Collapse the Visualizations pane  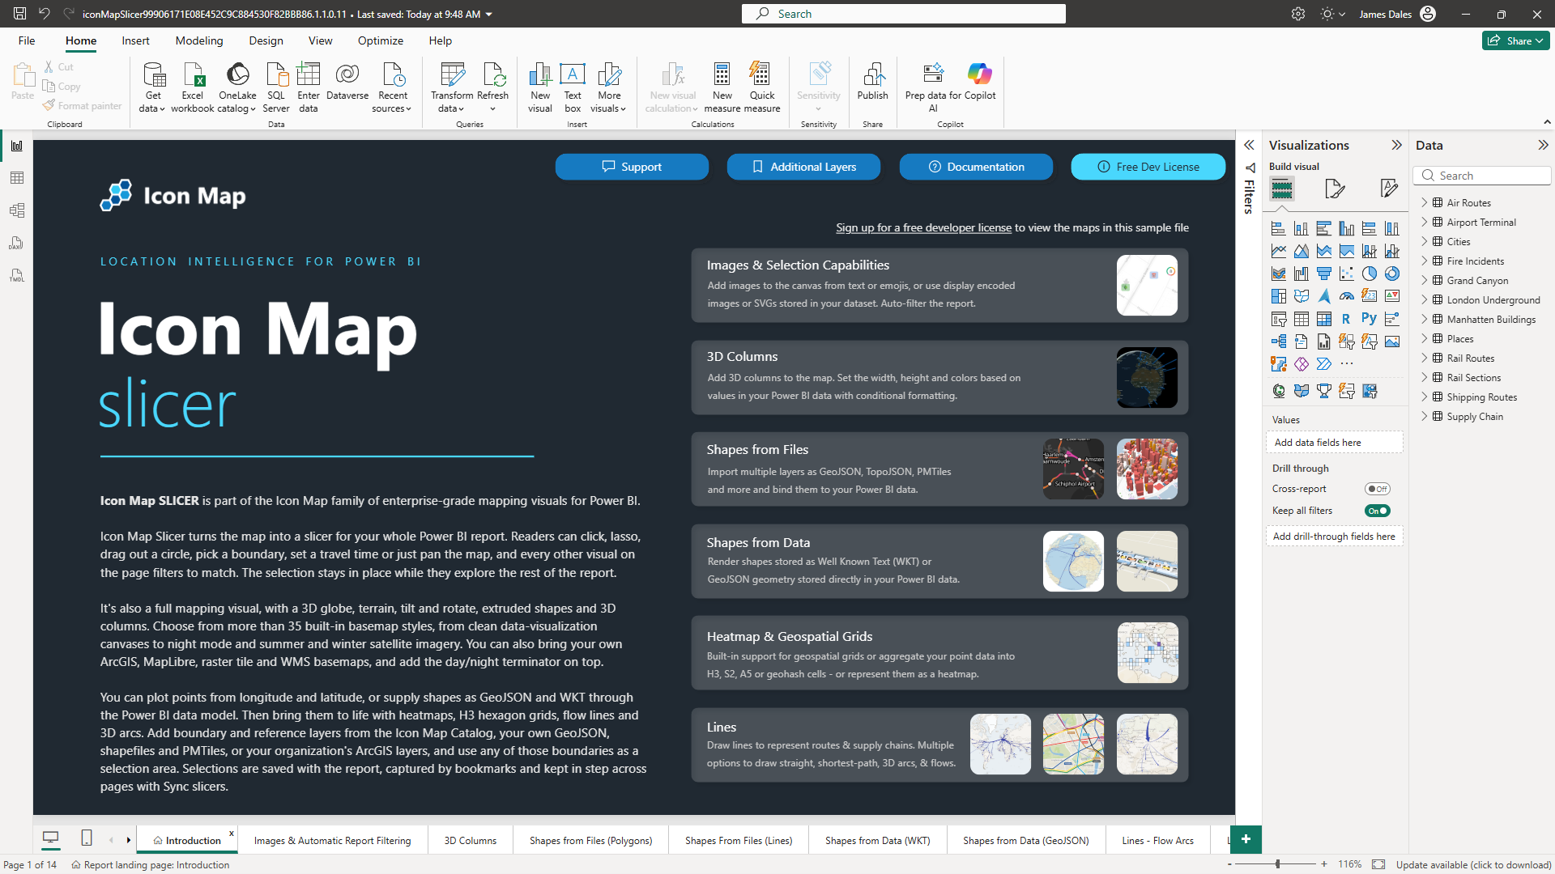(1396, 145)
